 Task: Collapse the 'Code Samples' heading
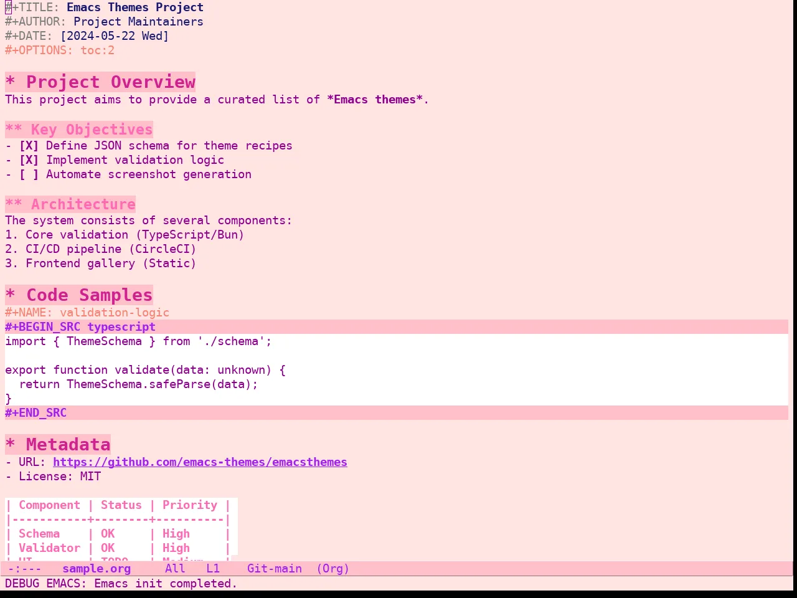pyautogui.click(x=79, y=295)
